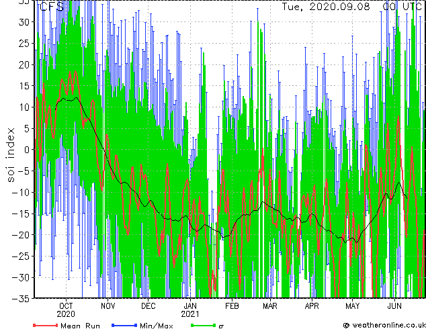Screen dimensions: 426x329
Task: Click the sigma symbol legend label
Action: tap(221, 326)
